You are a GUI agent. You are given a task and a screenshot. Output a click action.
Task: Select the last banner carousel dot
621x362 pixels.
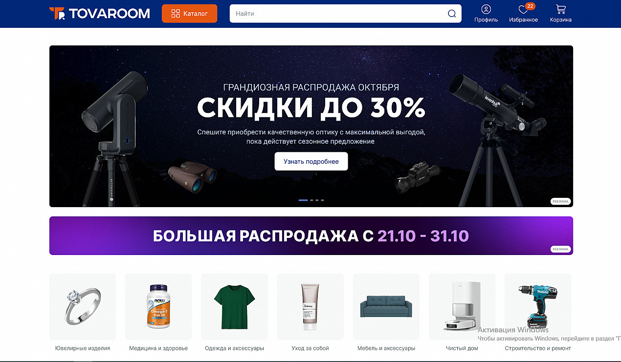click(x=322, y=200)
